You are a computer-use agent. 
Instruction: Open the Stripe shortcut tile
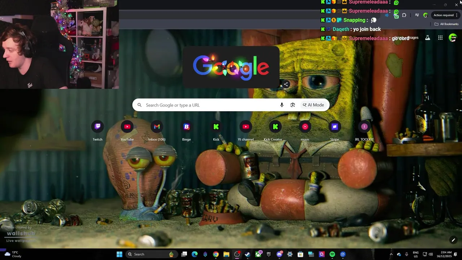(x=335, y=131)
